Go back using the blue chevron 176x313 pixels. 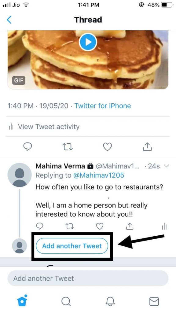pyautogui.click(x=9, y=20)
